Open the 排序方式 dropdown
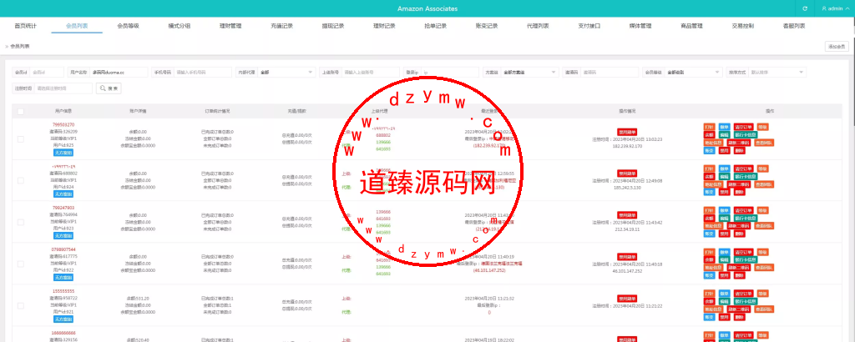This screenshot has width=855, height=342. (x=777, y=72)
